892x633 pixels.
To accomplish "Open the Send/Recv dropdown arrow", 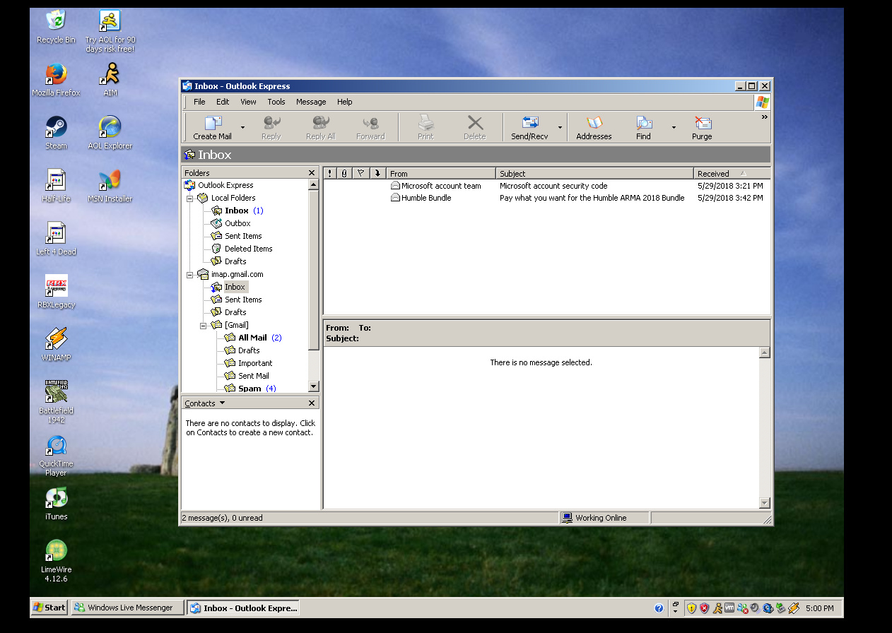I will tap(561, 128).
